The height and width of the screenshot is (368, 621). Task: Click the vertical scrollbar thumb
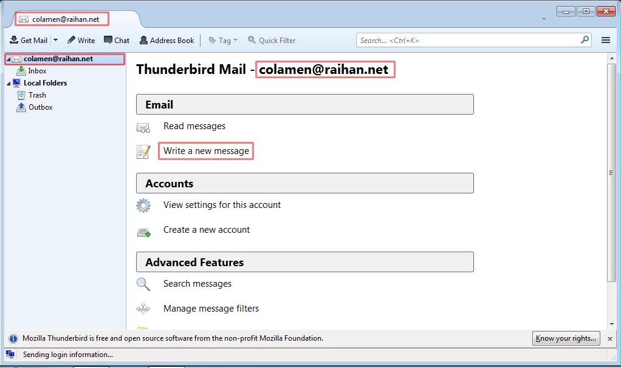(611, 172)
